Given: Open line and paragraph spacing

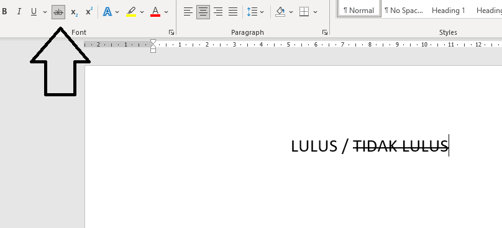Looking at the screenshot, I should tap(255, 12).
